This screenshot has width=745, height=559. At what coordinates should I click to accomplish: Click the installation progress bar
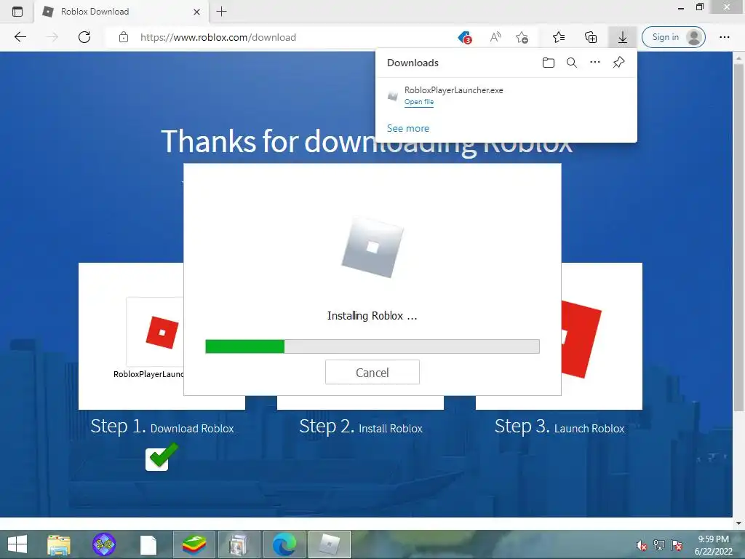(x=372, y=346)
